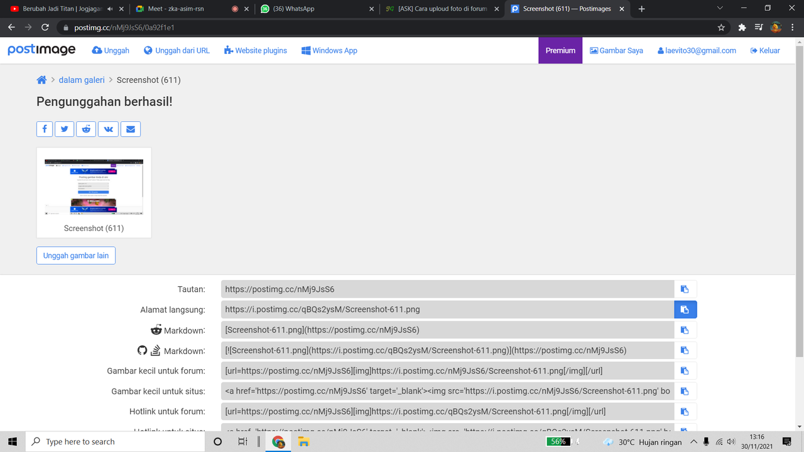The width and height of the screenshot is (804, 452).
Task: Share via email icon
Action: tap(131, 129)
